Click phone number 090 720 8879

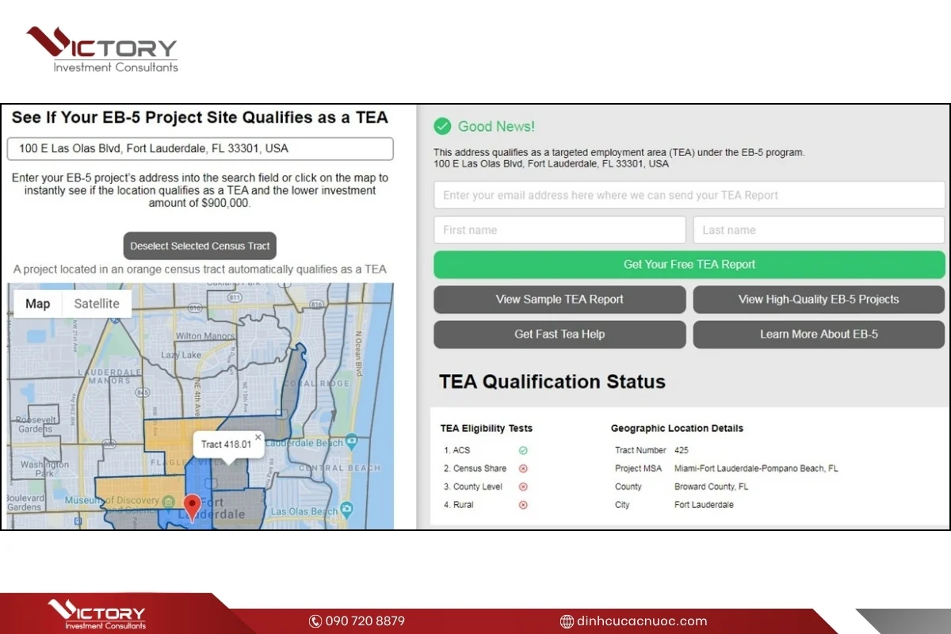[365, 621]
